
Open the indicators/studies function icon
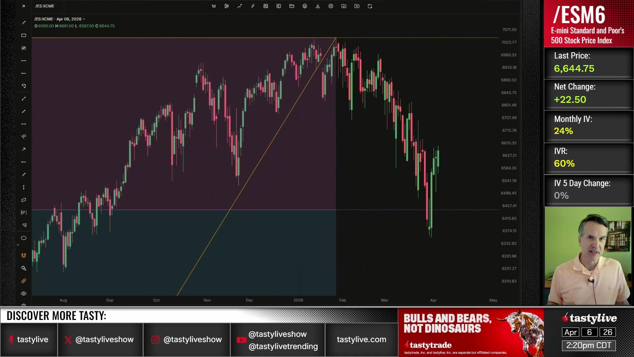pyautogui.click(x=253, y=6)
